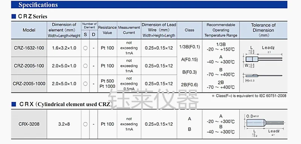
Task: Select the CRX -40 ~ +300℃ range
Action: [221, 132]
